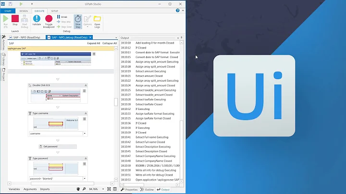Open the Project side panel
Viewport: 346px width, 194px height.
coord(3,74)
